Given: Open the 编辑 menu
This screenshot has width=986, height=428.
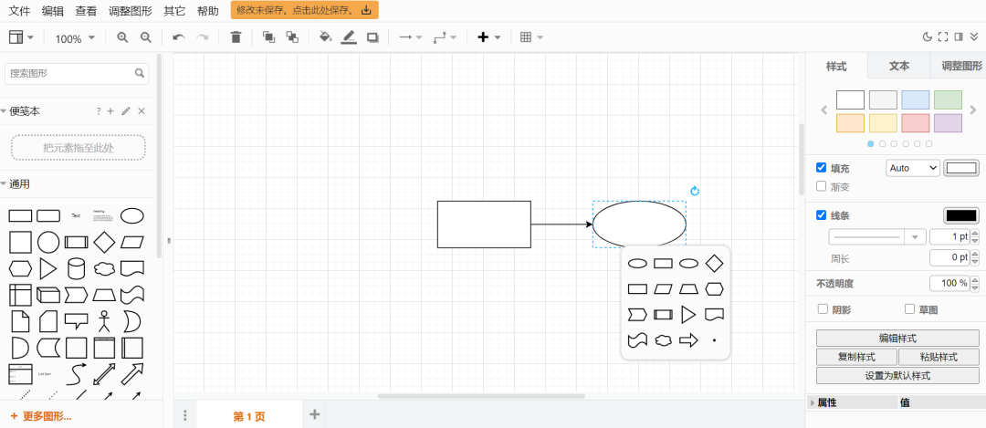Looking at the screenshot, I should 53,11.
